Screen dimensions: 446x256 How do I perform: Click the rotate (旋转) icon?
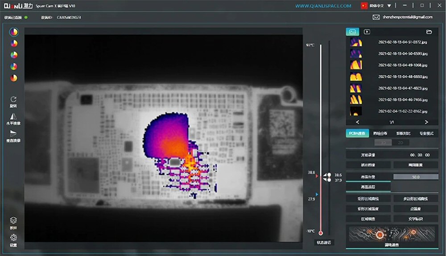(13, 100)
